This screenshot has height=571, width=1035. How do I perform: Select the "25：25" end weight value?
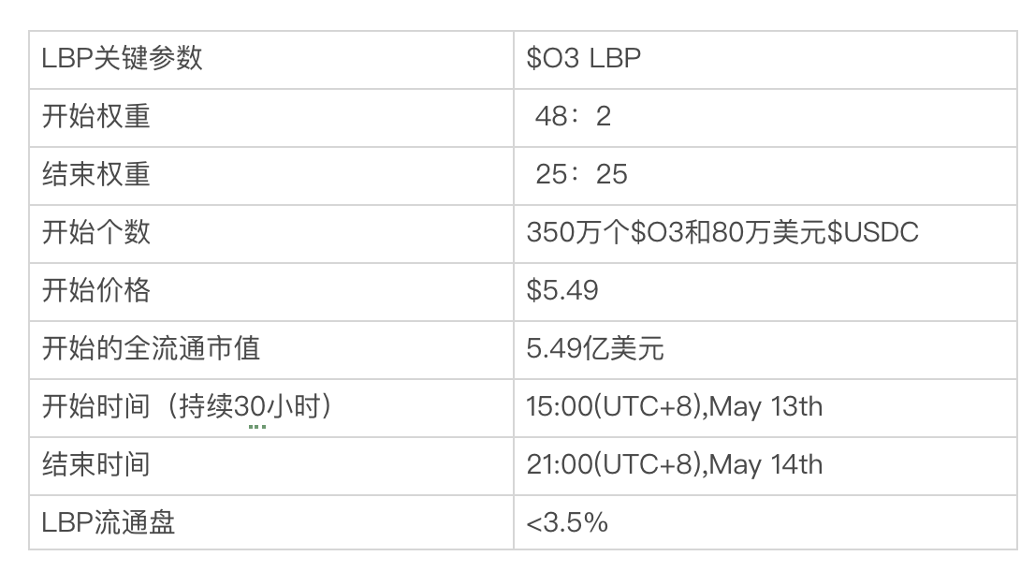click(x=581, y=174)
